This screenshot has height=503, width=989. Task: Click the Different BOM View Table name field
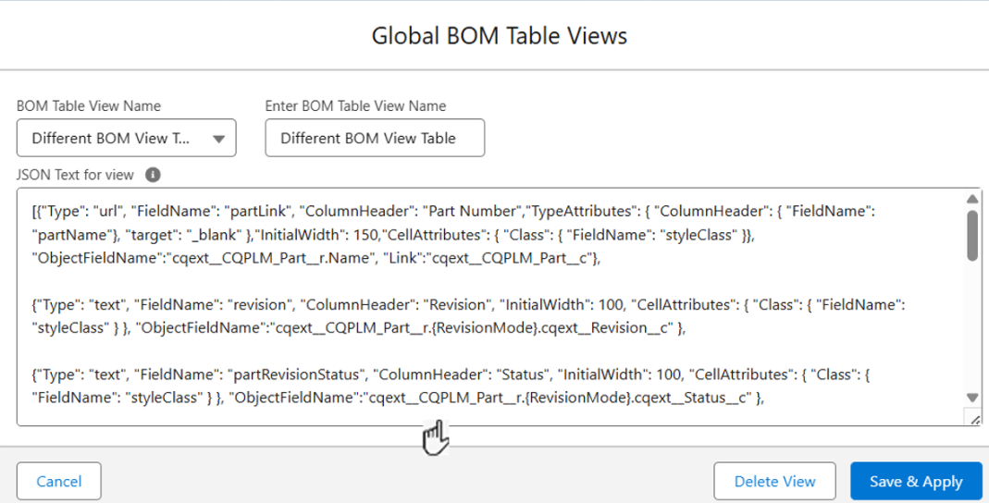(374, 139)
